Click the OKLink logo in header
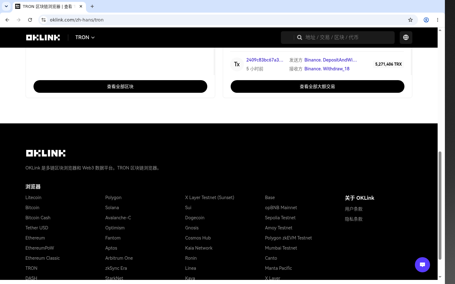455x284 pixels. [43, 38]
